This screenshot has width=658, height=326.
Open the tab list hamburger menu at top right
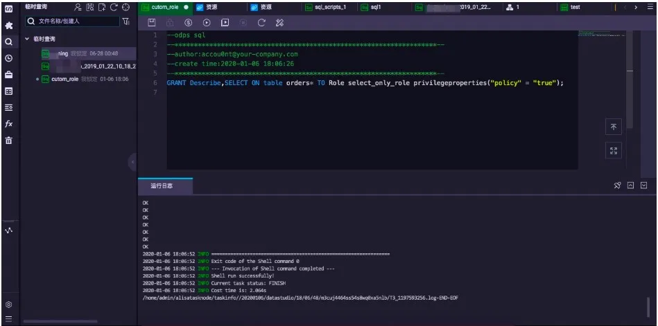coord(650,7)
